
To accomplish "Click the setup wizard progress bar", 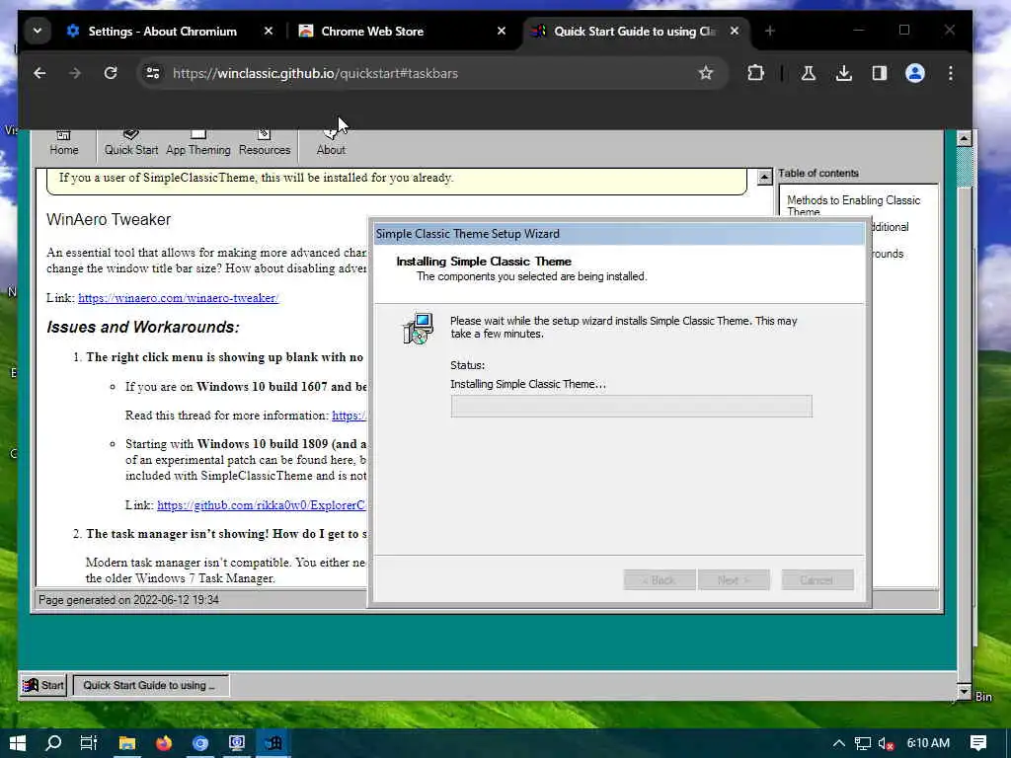I will click(631, 406).
